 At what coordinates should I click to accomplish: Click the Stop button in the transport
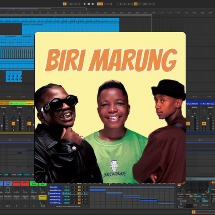[x=89, y=4]
